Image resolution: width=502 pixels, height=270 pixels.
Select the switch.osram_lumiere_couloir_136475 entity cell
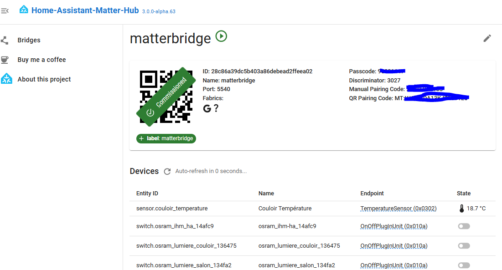pyautogui.click(x=186, y=246)
